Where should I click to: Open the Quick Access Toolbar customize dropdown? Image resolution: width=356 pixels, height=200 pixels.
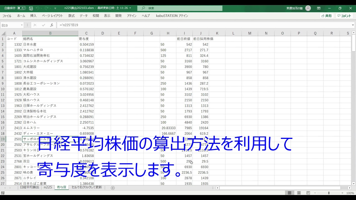pyautogui.click(x=55, y=8)
